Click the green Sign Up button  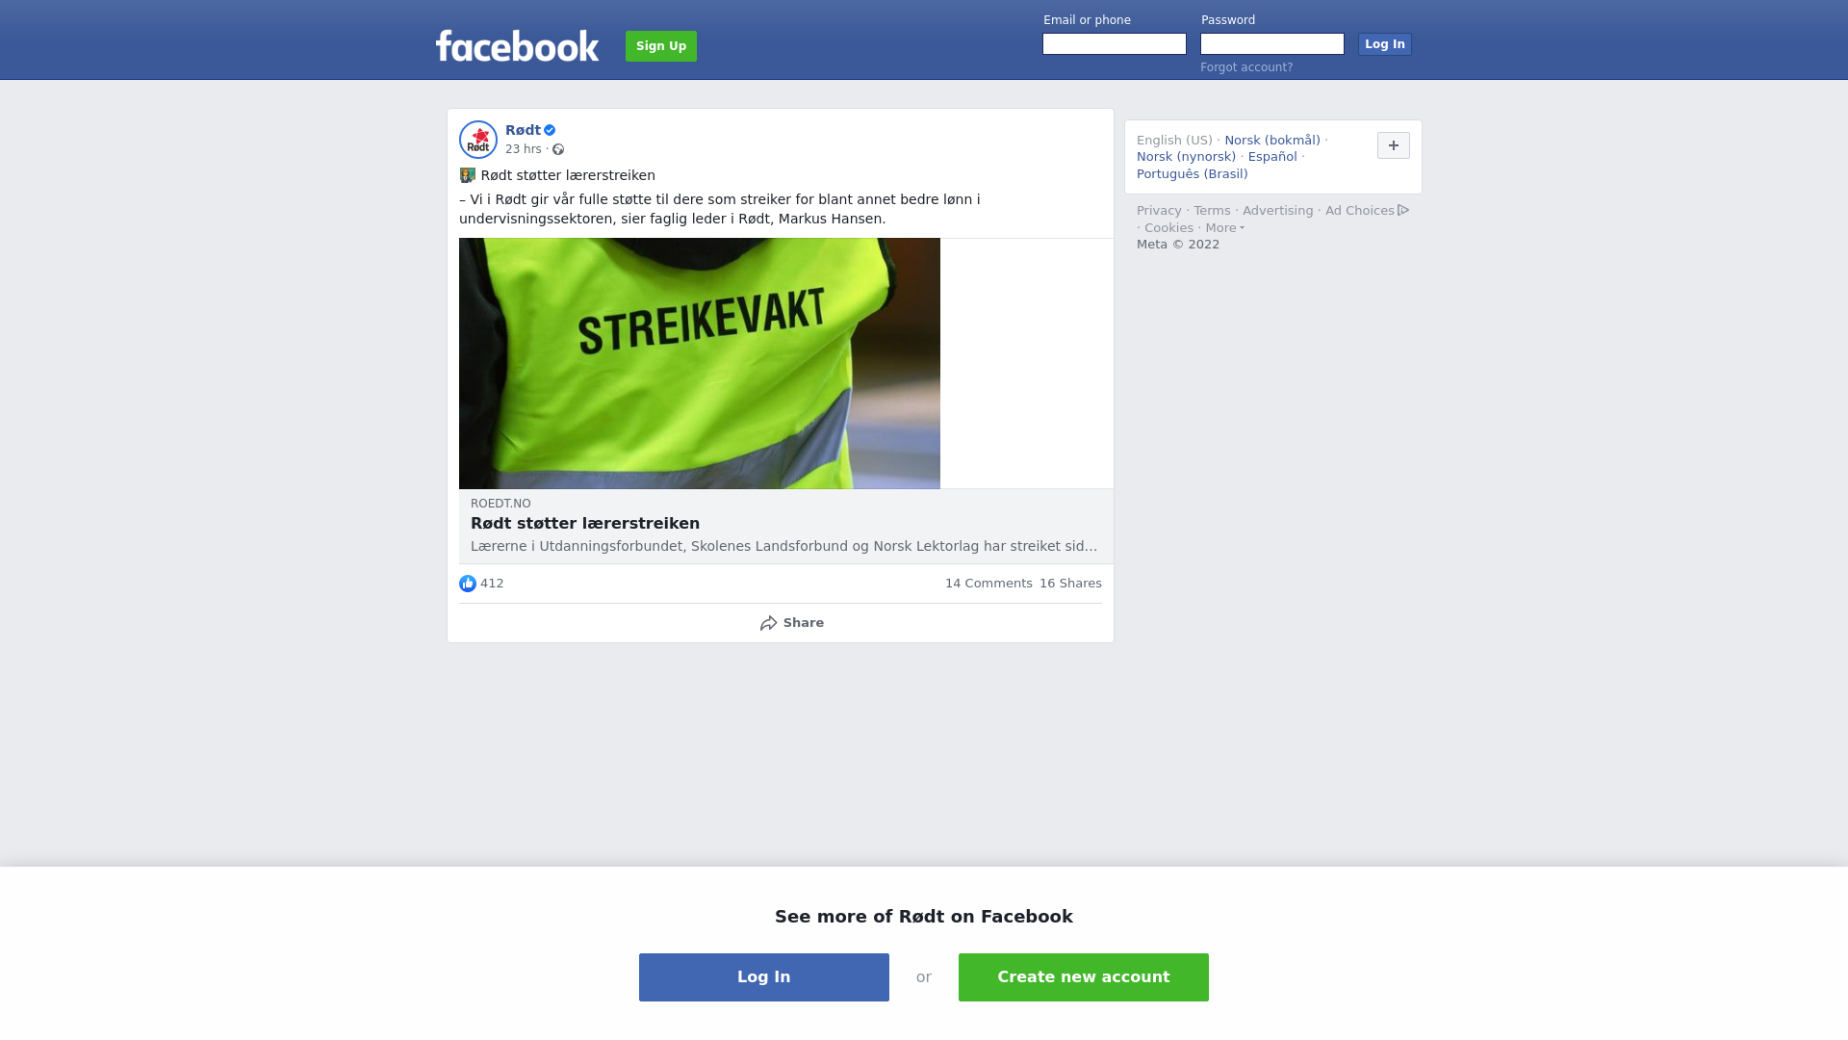pyautogui.click(x=661, y=46)
